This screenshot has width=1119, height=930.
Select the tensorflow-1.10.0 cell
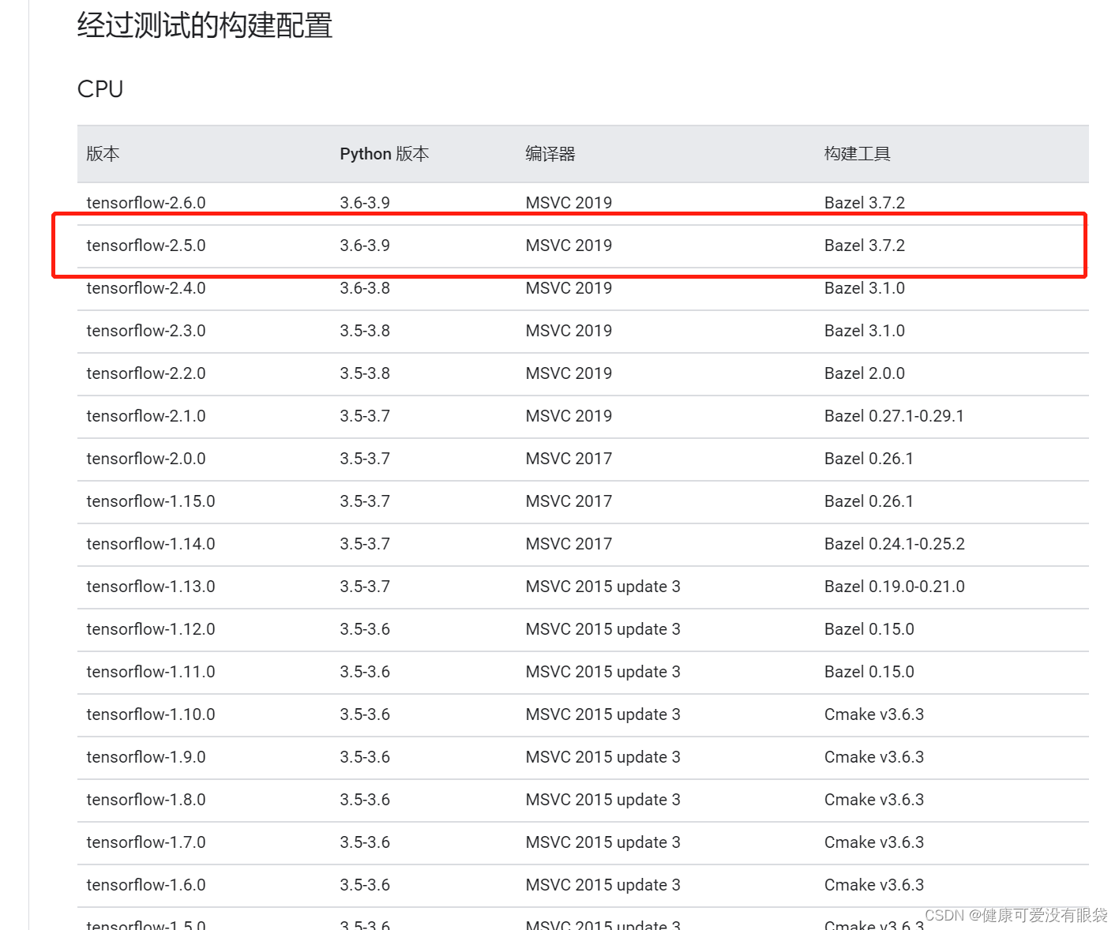coord(151,714)
